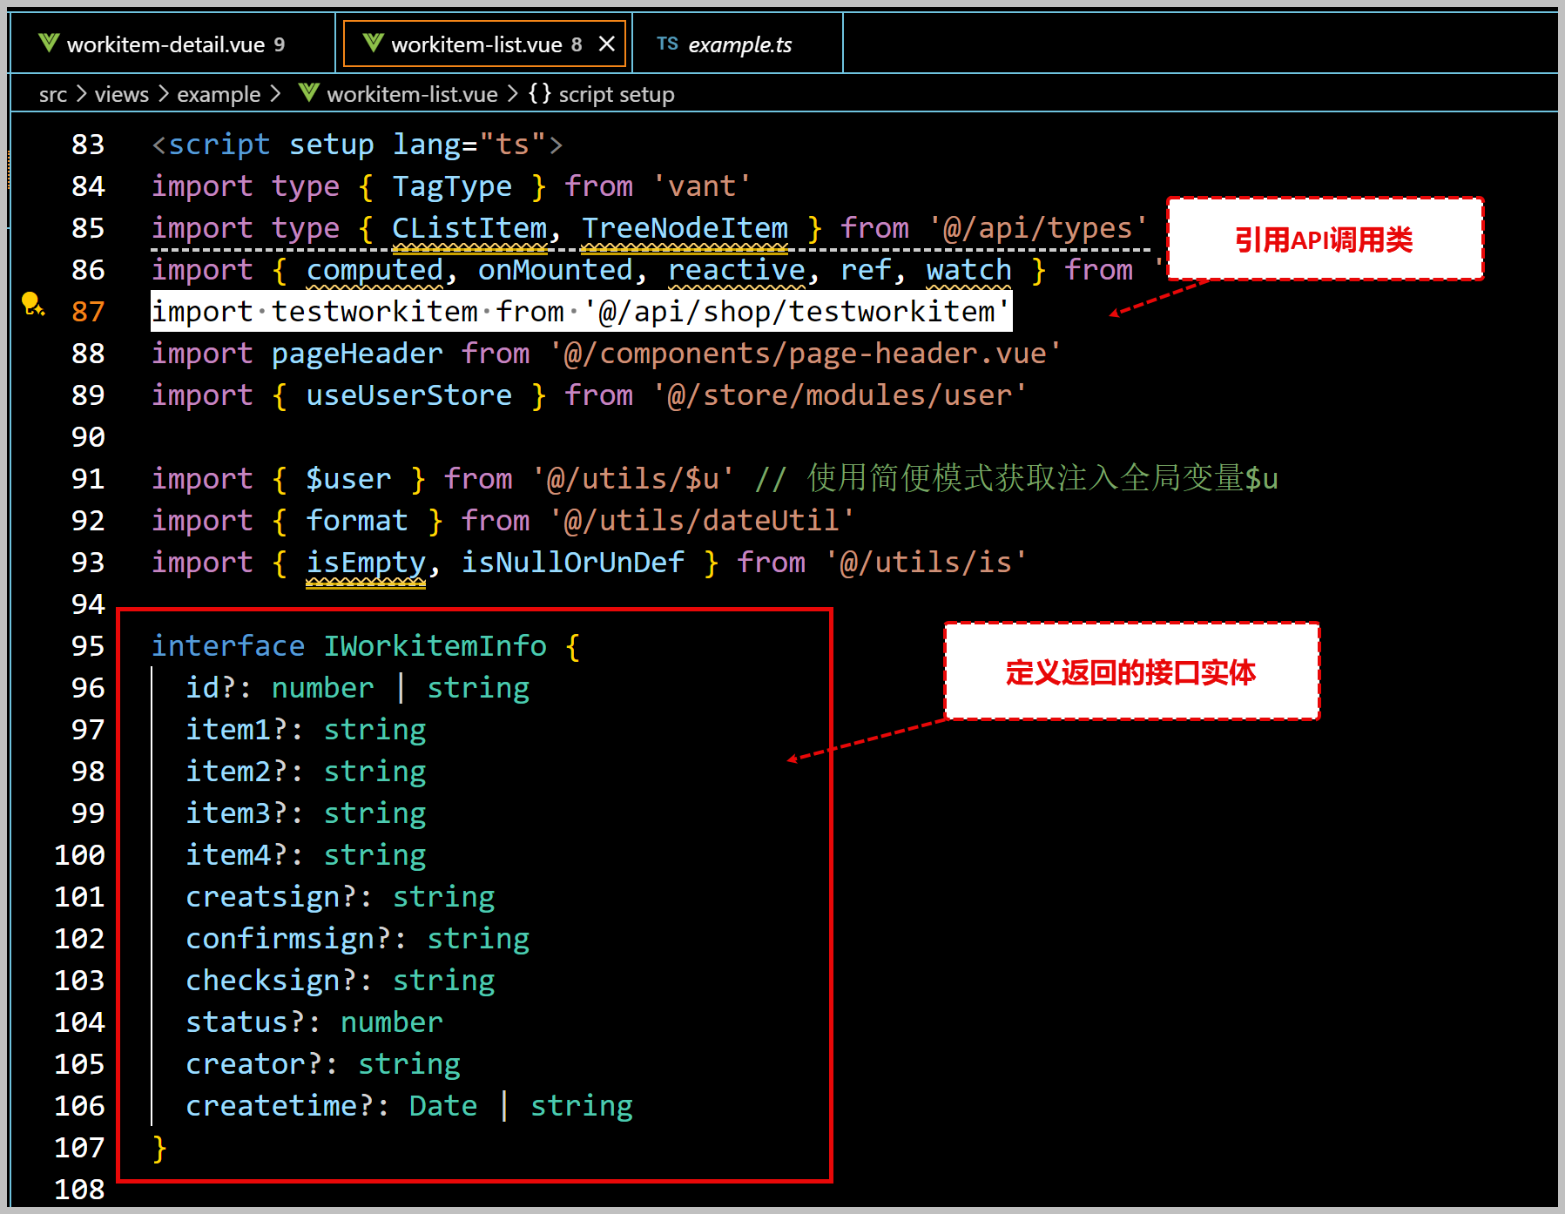Viewport: 1565px width, 1214px height.
Task: Click the '@/store/modules/user' path
Action: tap(840, 395)
